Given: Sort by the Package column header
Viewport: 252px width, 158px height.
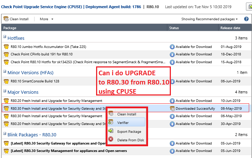Looking at the screenshot, I should point(84,28).
